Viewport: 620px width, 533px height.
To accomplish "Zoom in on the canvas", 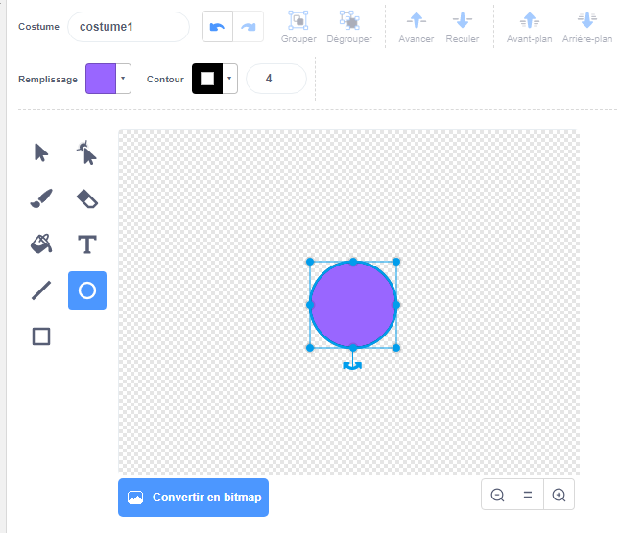I will click(x=559, y=496).
